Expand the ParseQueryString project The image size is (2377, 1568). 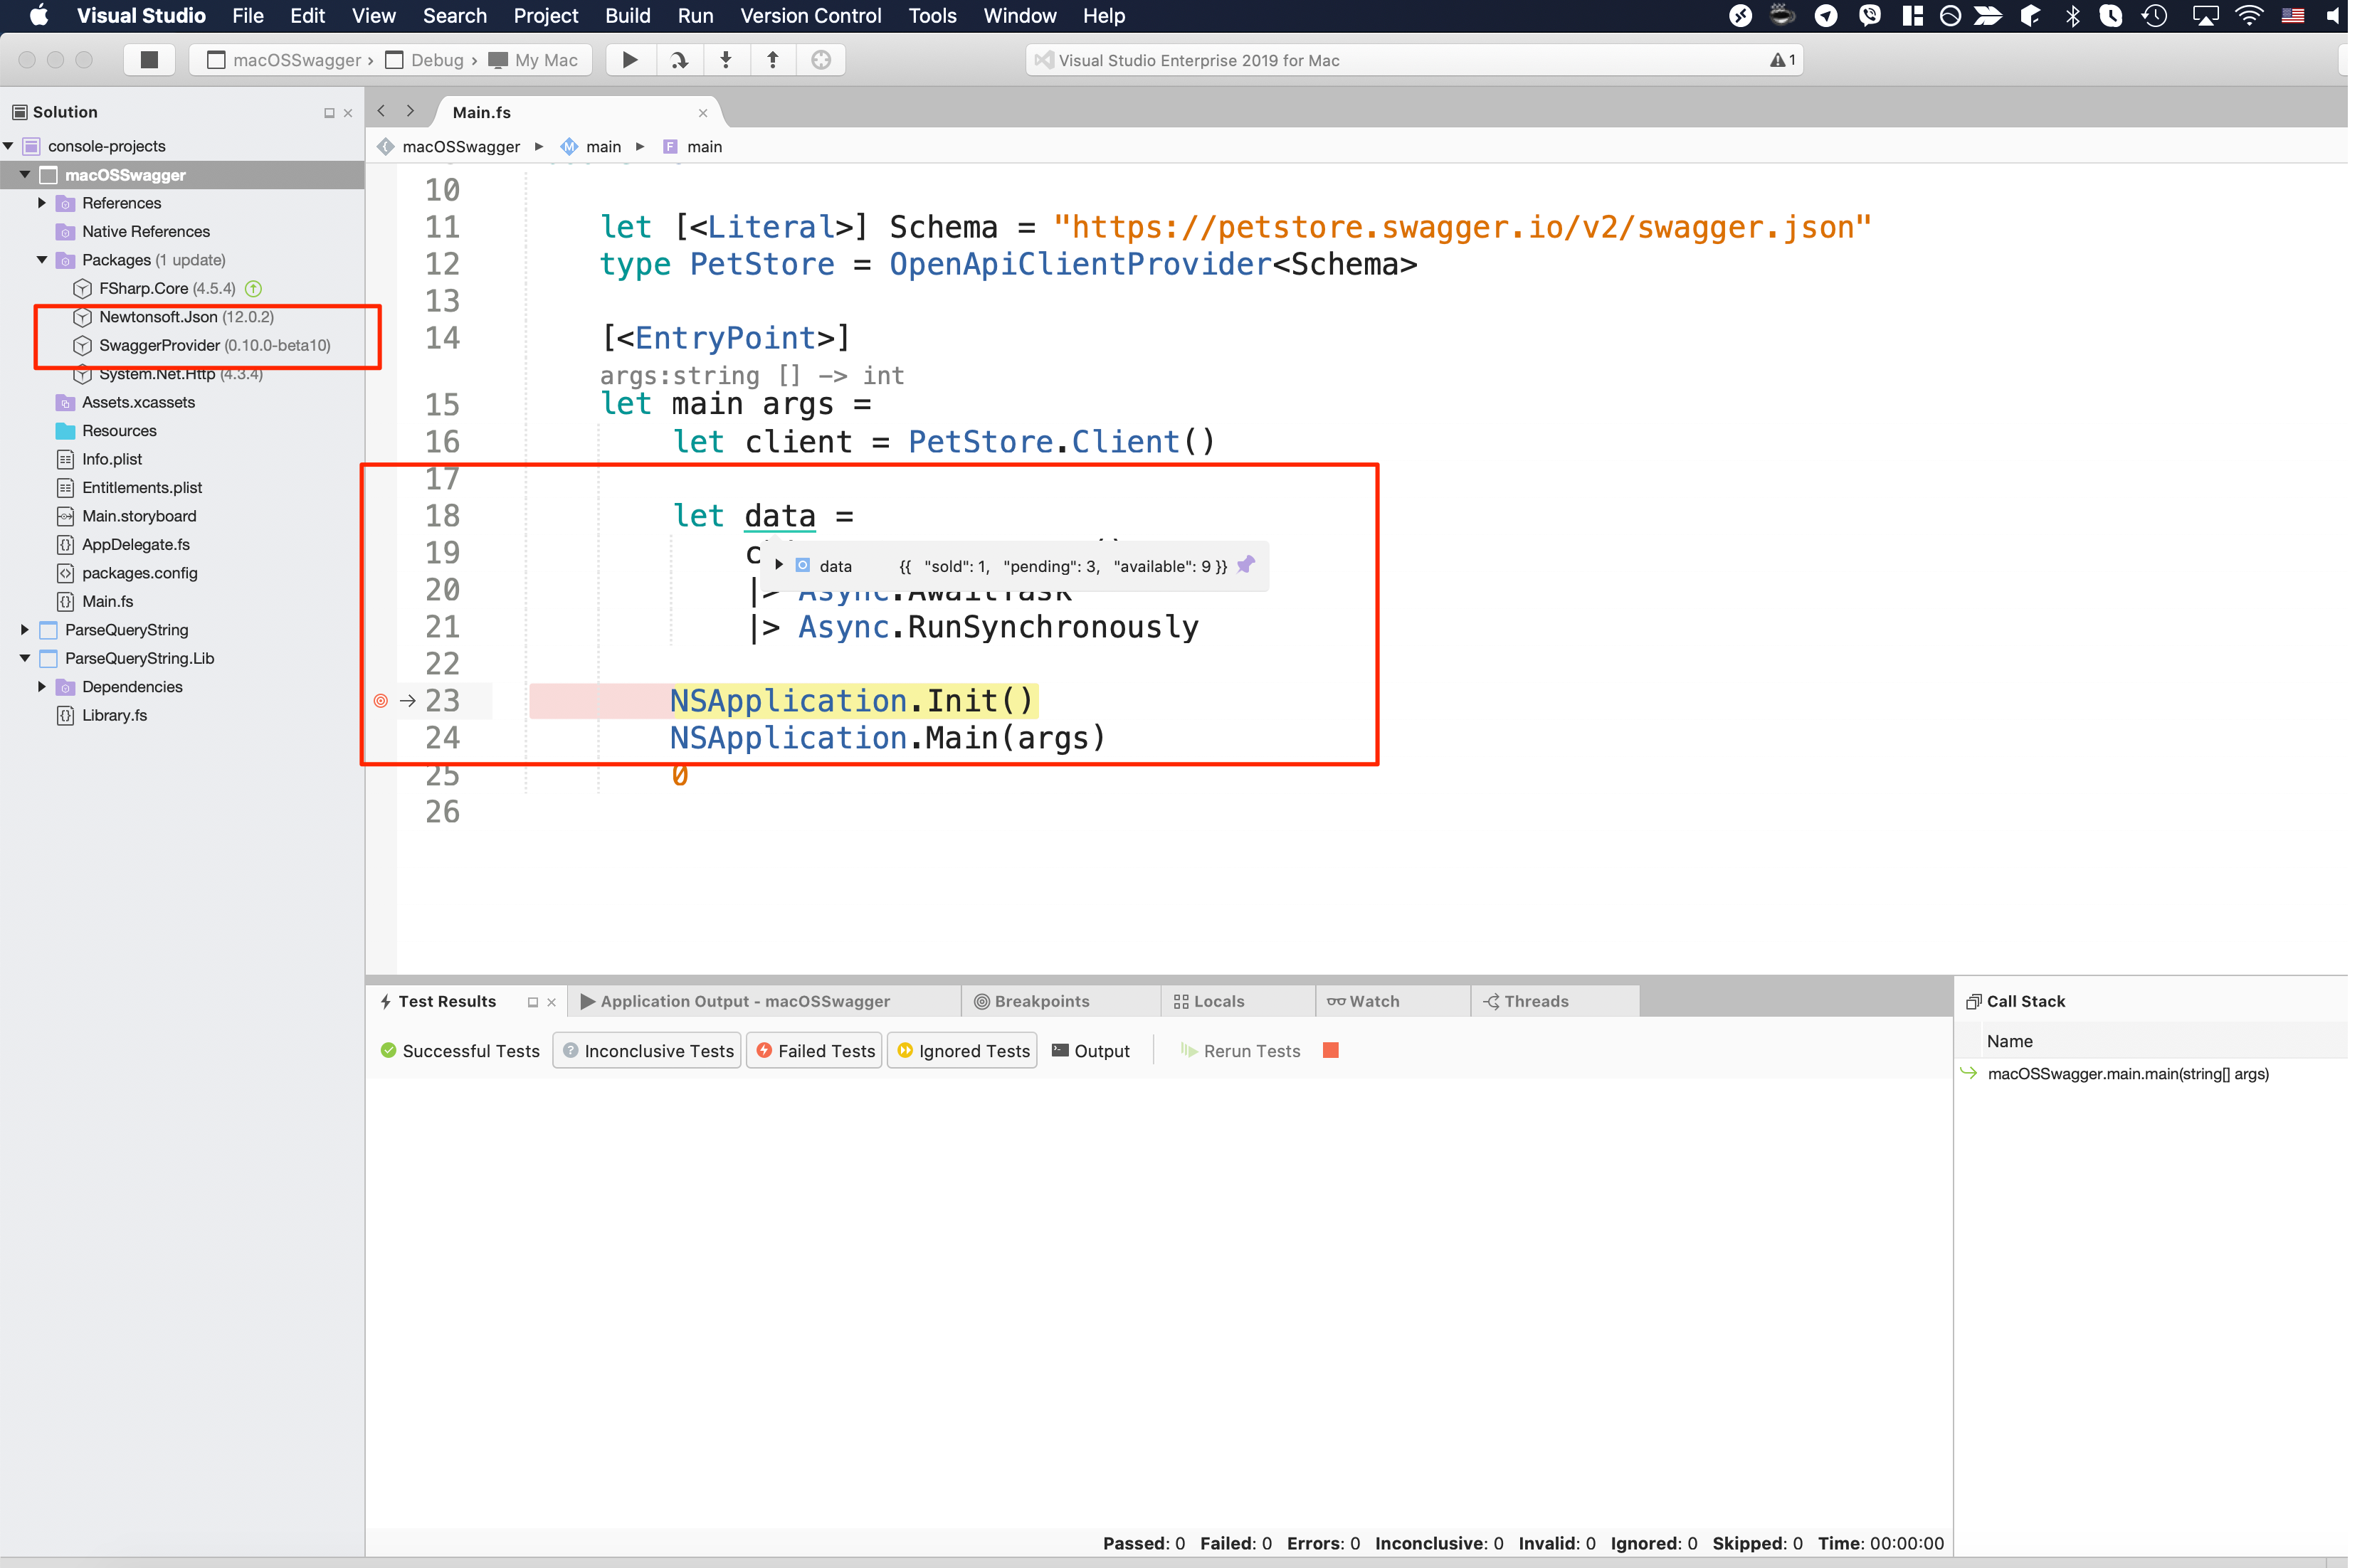coord(24,629)
